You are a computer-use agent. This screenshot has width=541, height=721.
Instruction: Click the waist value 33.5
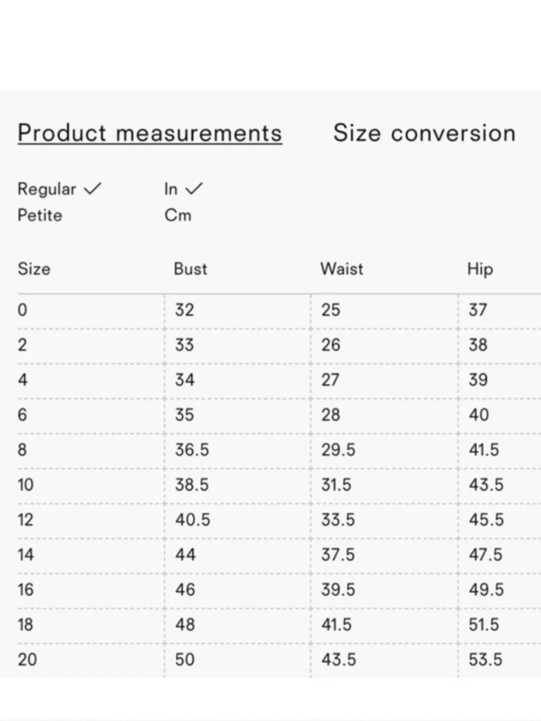[x=338, y=519]
